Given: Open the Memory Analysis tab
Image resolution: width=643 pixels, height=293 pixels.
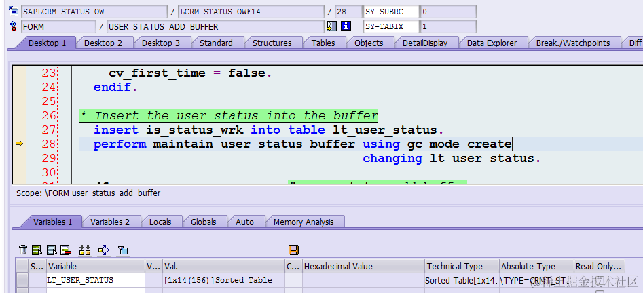Looking at the screenshot, I should [304, 222].
